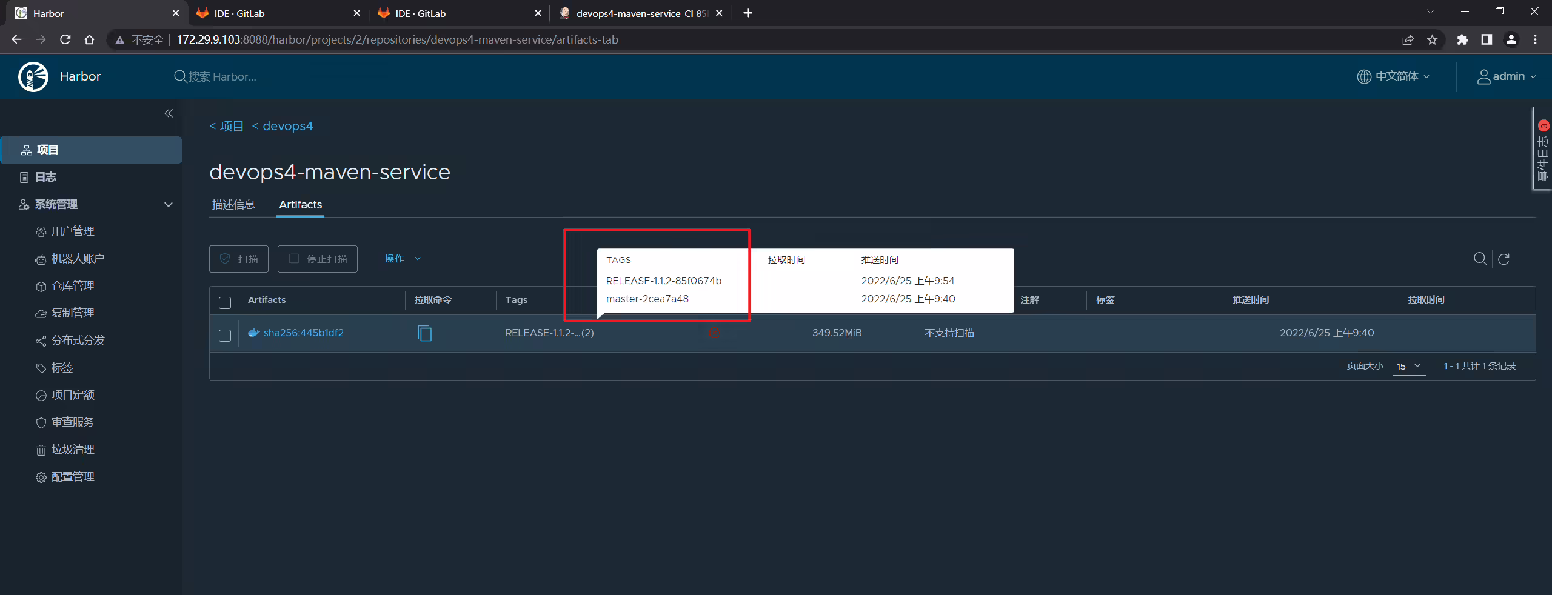Collapse the sidebar with double-chevron icon
Viewport: 1552px width, 595px height.
pos(169,113)
